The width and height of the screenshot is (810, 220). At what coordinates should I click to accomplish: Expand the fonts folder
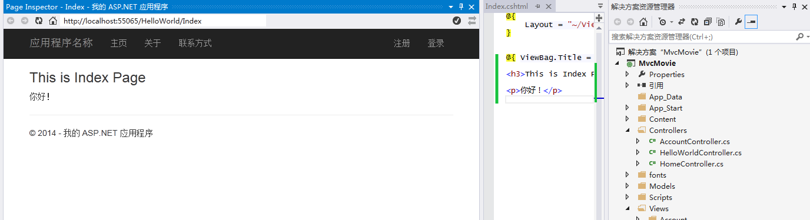coord(628,175)
